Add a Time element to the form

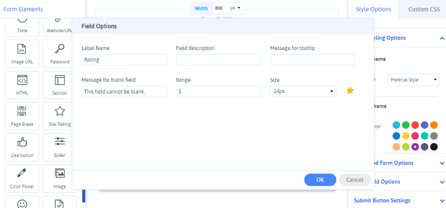(22, 27)
